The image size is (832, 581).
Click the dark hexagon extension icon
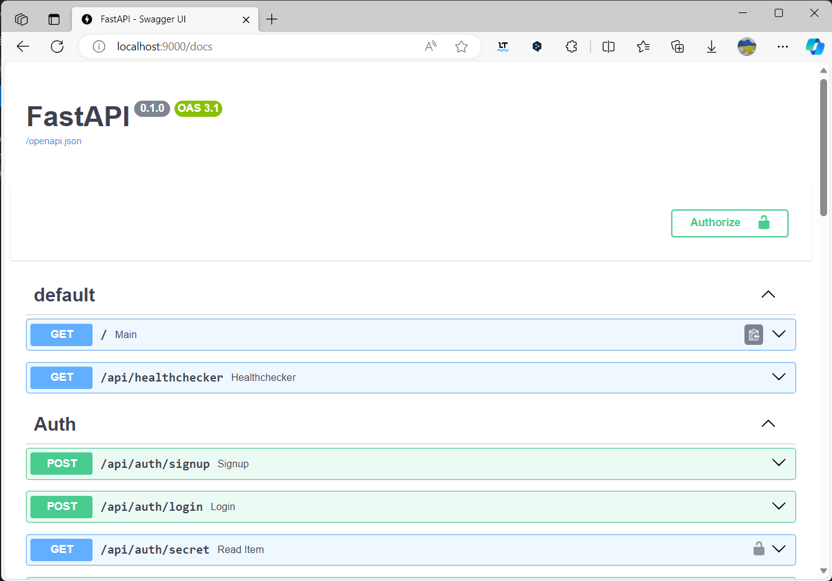pos(537,47)
